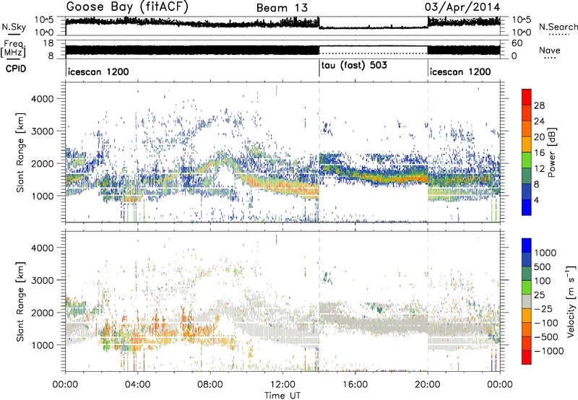Click the "12:00" time tick label
This screenshot has height=400, width=578.
[282, 385]
